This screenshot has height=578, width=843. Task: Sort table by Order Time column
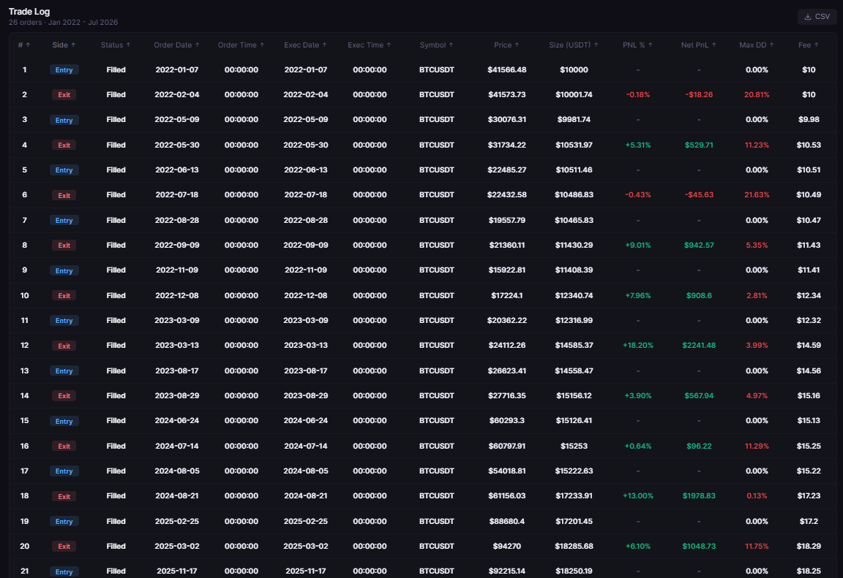pyautogui.click(x=241, y=45)
